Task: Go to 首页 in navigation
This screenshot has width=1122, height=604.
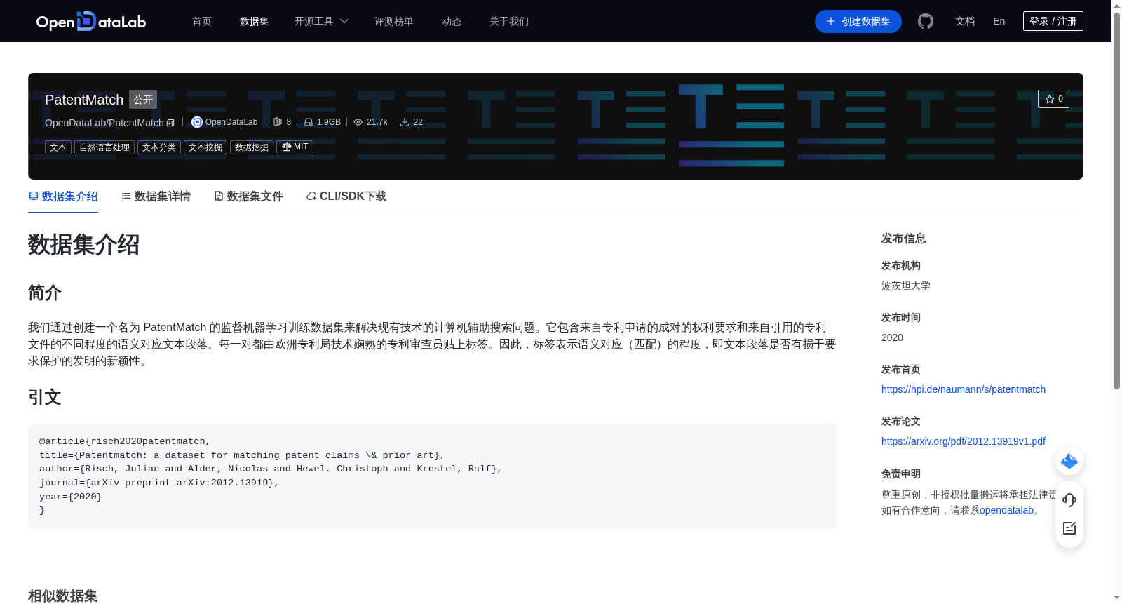Action: tap(202, 21)
